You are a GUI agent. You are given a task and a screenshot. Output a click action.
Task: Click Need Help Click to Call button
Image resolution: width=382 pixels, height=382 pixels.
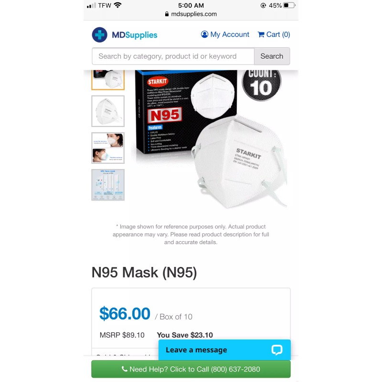pos(191,369)
